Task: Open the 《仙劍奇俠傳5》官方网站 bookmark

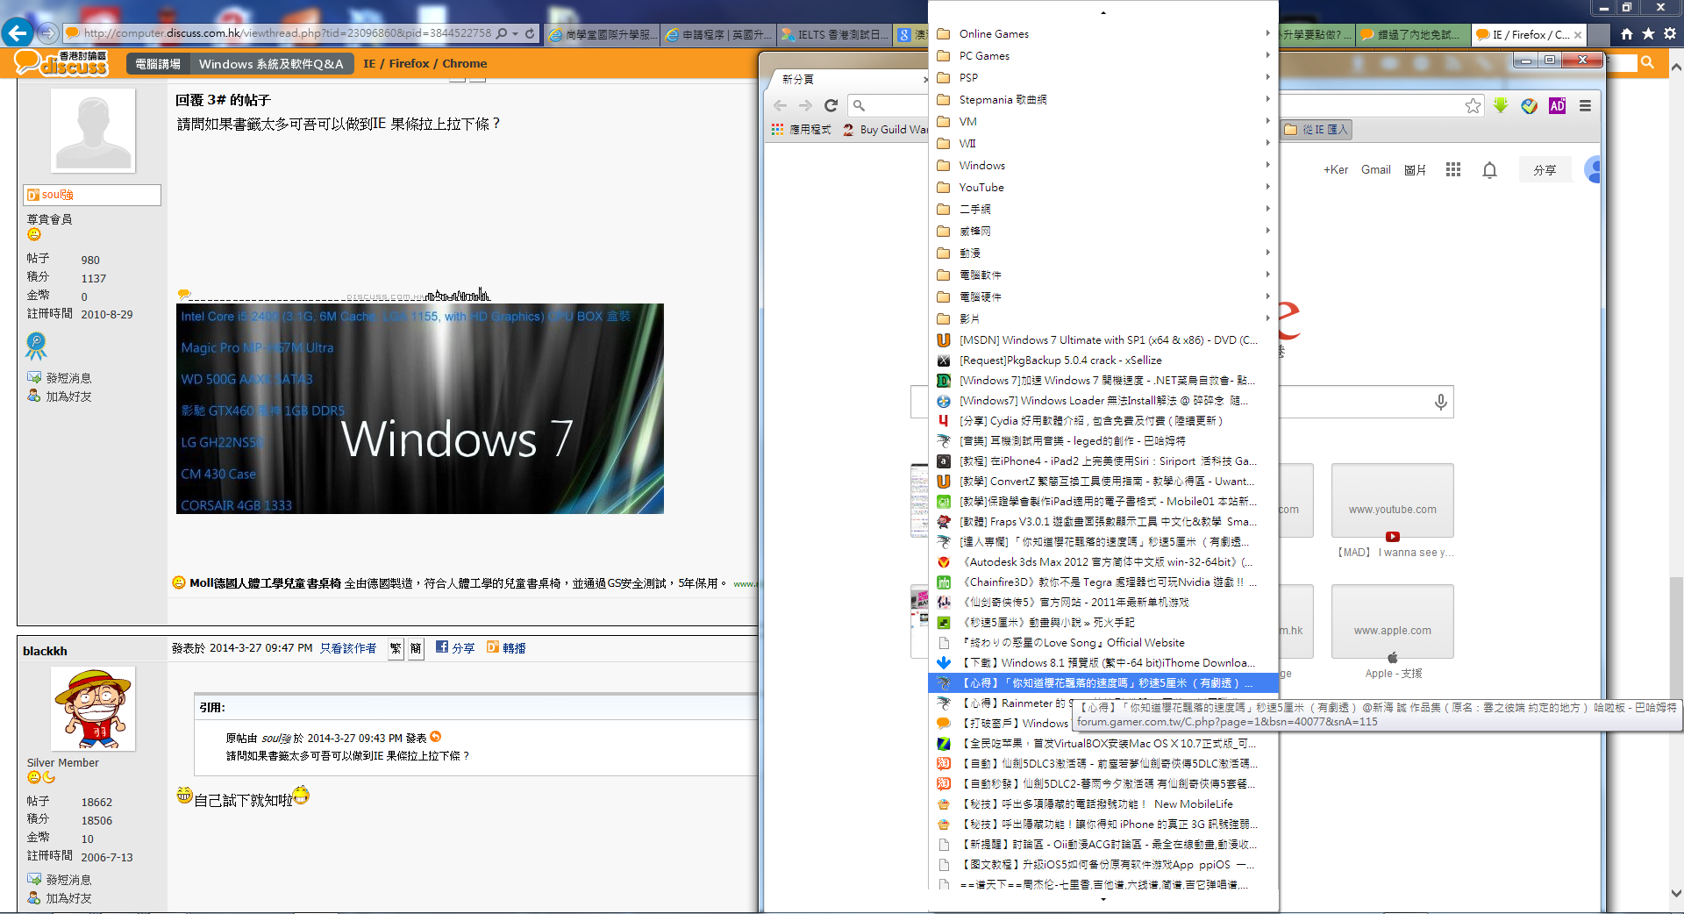Action: pyautogui.click(x=1103, y=602)
